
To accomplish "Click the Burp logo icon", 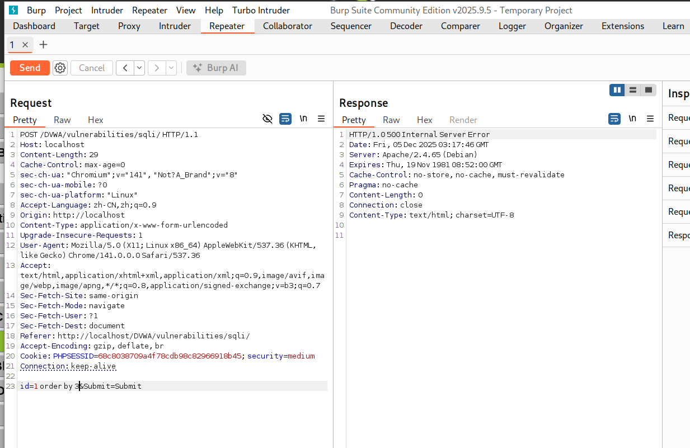I will coord(13,10).
